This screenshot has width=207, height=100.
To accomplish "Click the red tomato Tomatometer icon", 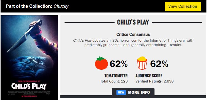I will coord(101,63).
